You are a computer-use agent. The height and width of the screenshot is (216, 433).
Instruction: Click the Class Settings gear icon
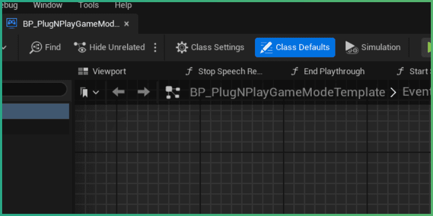pyautogui.click(x=182, y=48)
